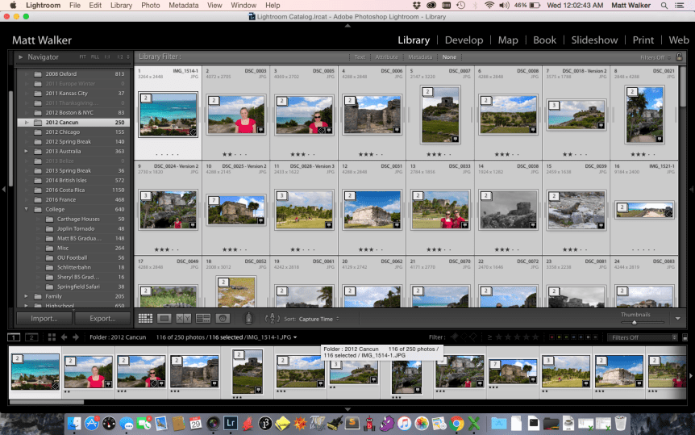Open the Photo menu
This screenshot has height=435, width=695.
(x=150, y=6)
